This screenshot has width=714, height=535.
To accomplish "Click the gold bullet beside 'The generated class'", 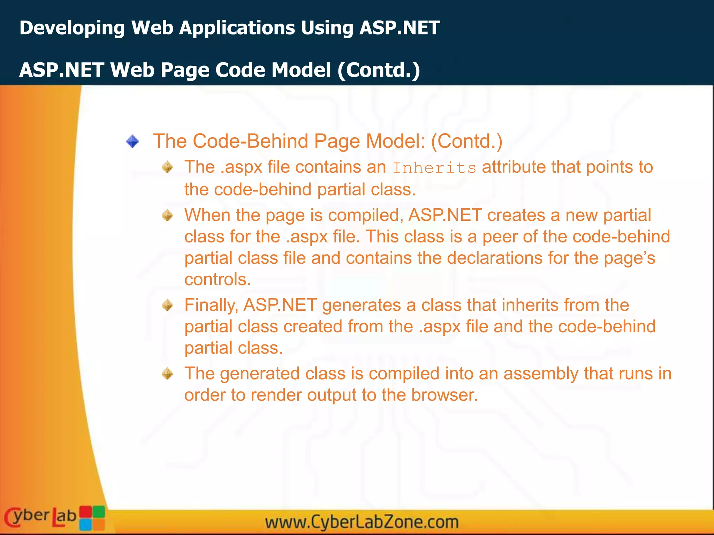I will tap(168, 374).
